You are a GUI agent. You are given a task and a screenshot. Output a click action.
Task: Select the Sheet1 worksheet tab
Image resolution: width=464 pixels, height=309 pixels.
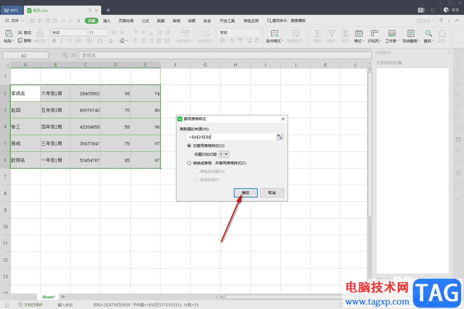pyautogui.click(x=49, y=297)
